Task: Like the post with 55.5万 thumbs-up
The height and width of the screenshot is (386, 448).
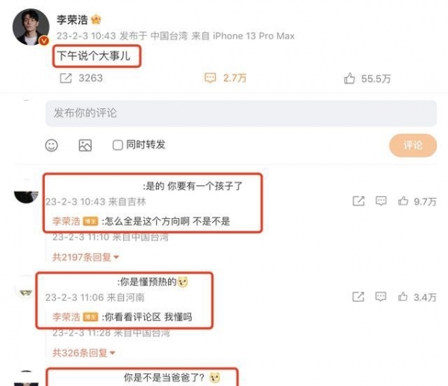Action: coord(349,78)
